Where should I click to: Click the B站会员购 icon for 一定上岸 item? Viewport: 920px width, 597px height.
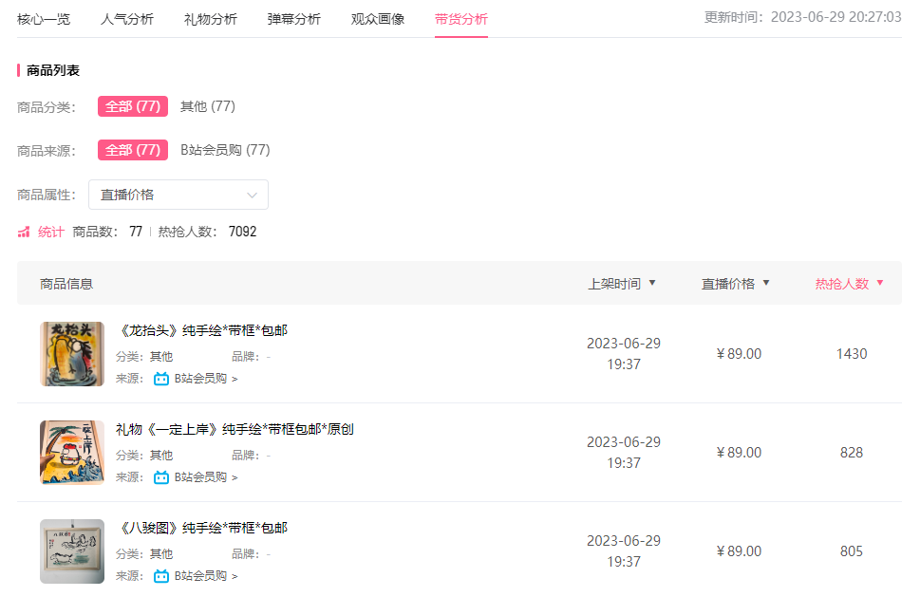[x=160, y=477]
